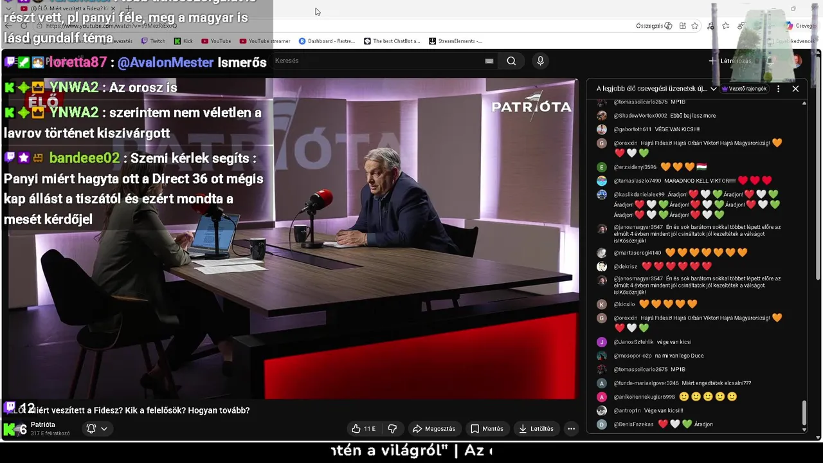The height and width of the screenshot is (463, 823).
Task: Select chat user @mosopor-o2p
Action: 633,356
